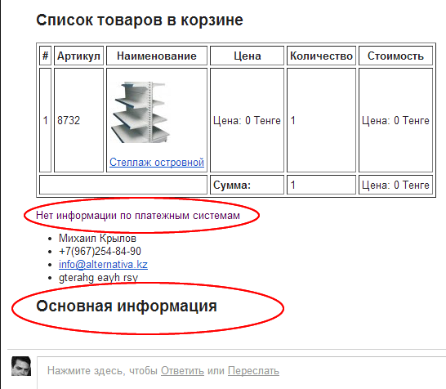Open the info@alternativa.kz email link
The width and height of the screenshot is (446, 389).
[x=103, y=264]
